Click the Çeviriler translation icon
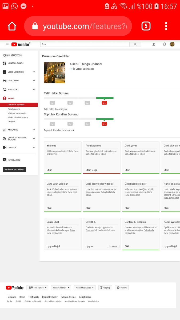180x320 pixels. [x=5, y=139]
